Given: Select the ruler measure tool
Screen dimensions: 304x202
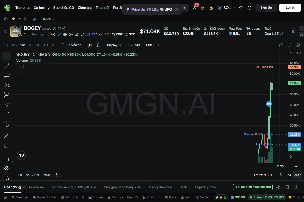Looking at the screenshot, I should pyautogui.click(x=7, y=137).
